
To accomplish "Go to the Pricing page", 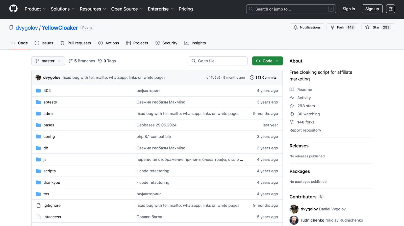I will [186, 9].
